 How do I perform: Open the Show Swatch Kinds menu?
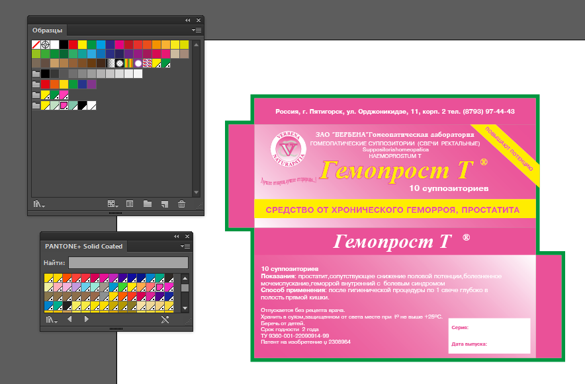(112, 204)
